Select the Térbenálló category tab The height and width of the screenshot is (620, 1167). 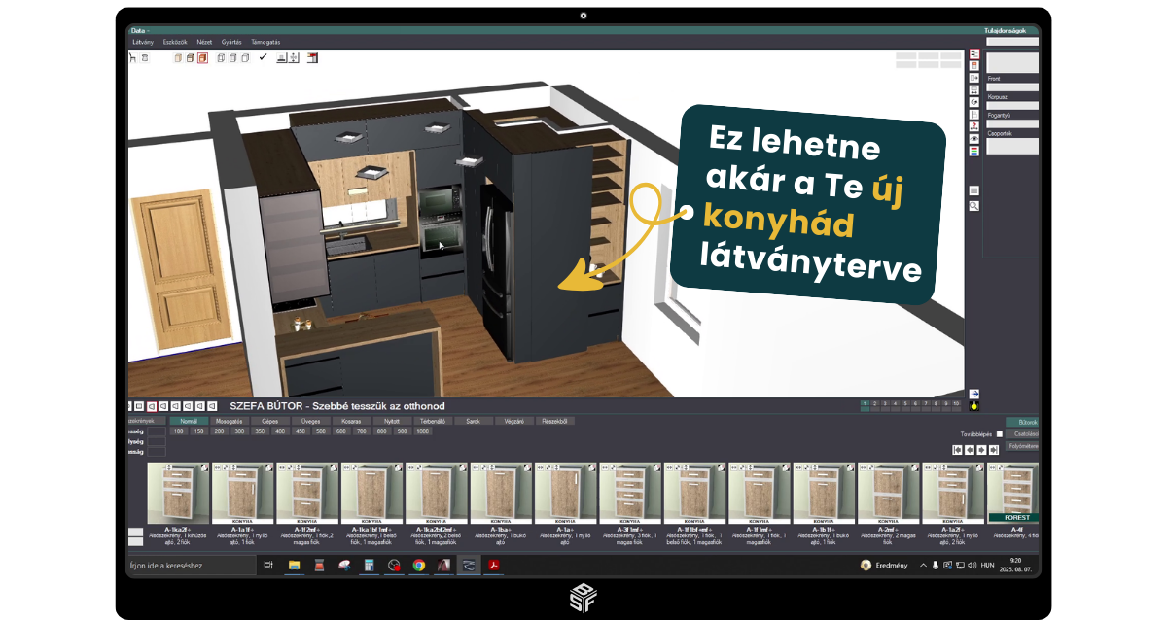click(433, 422)
